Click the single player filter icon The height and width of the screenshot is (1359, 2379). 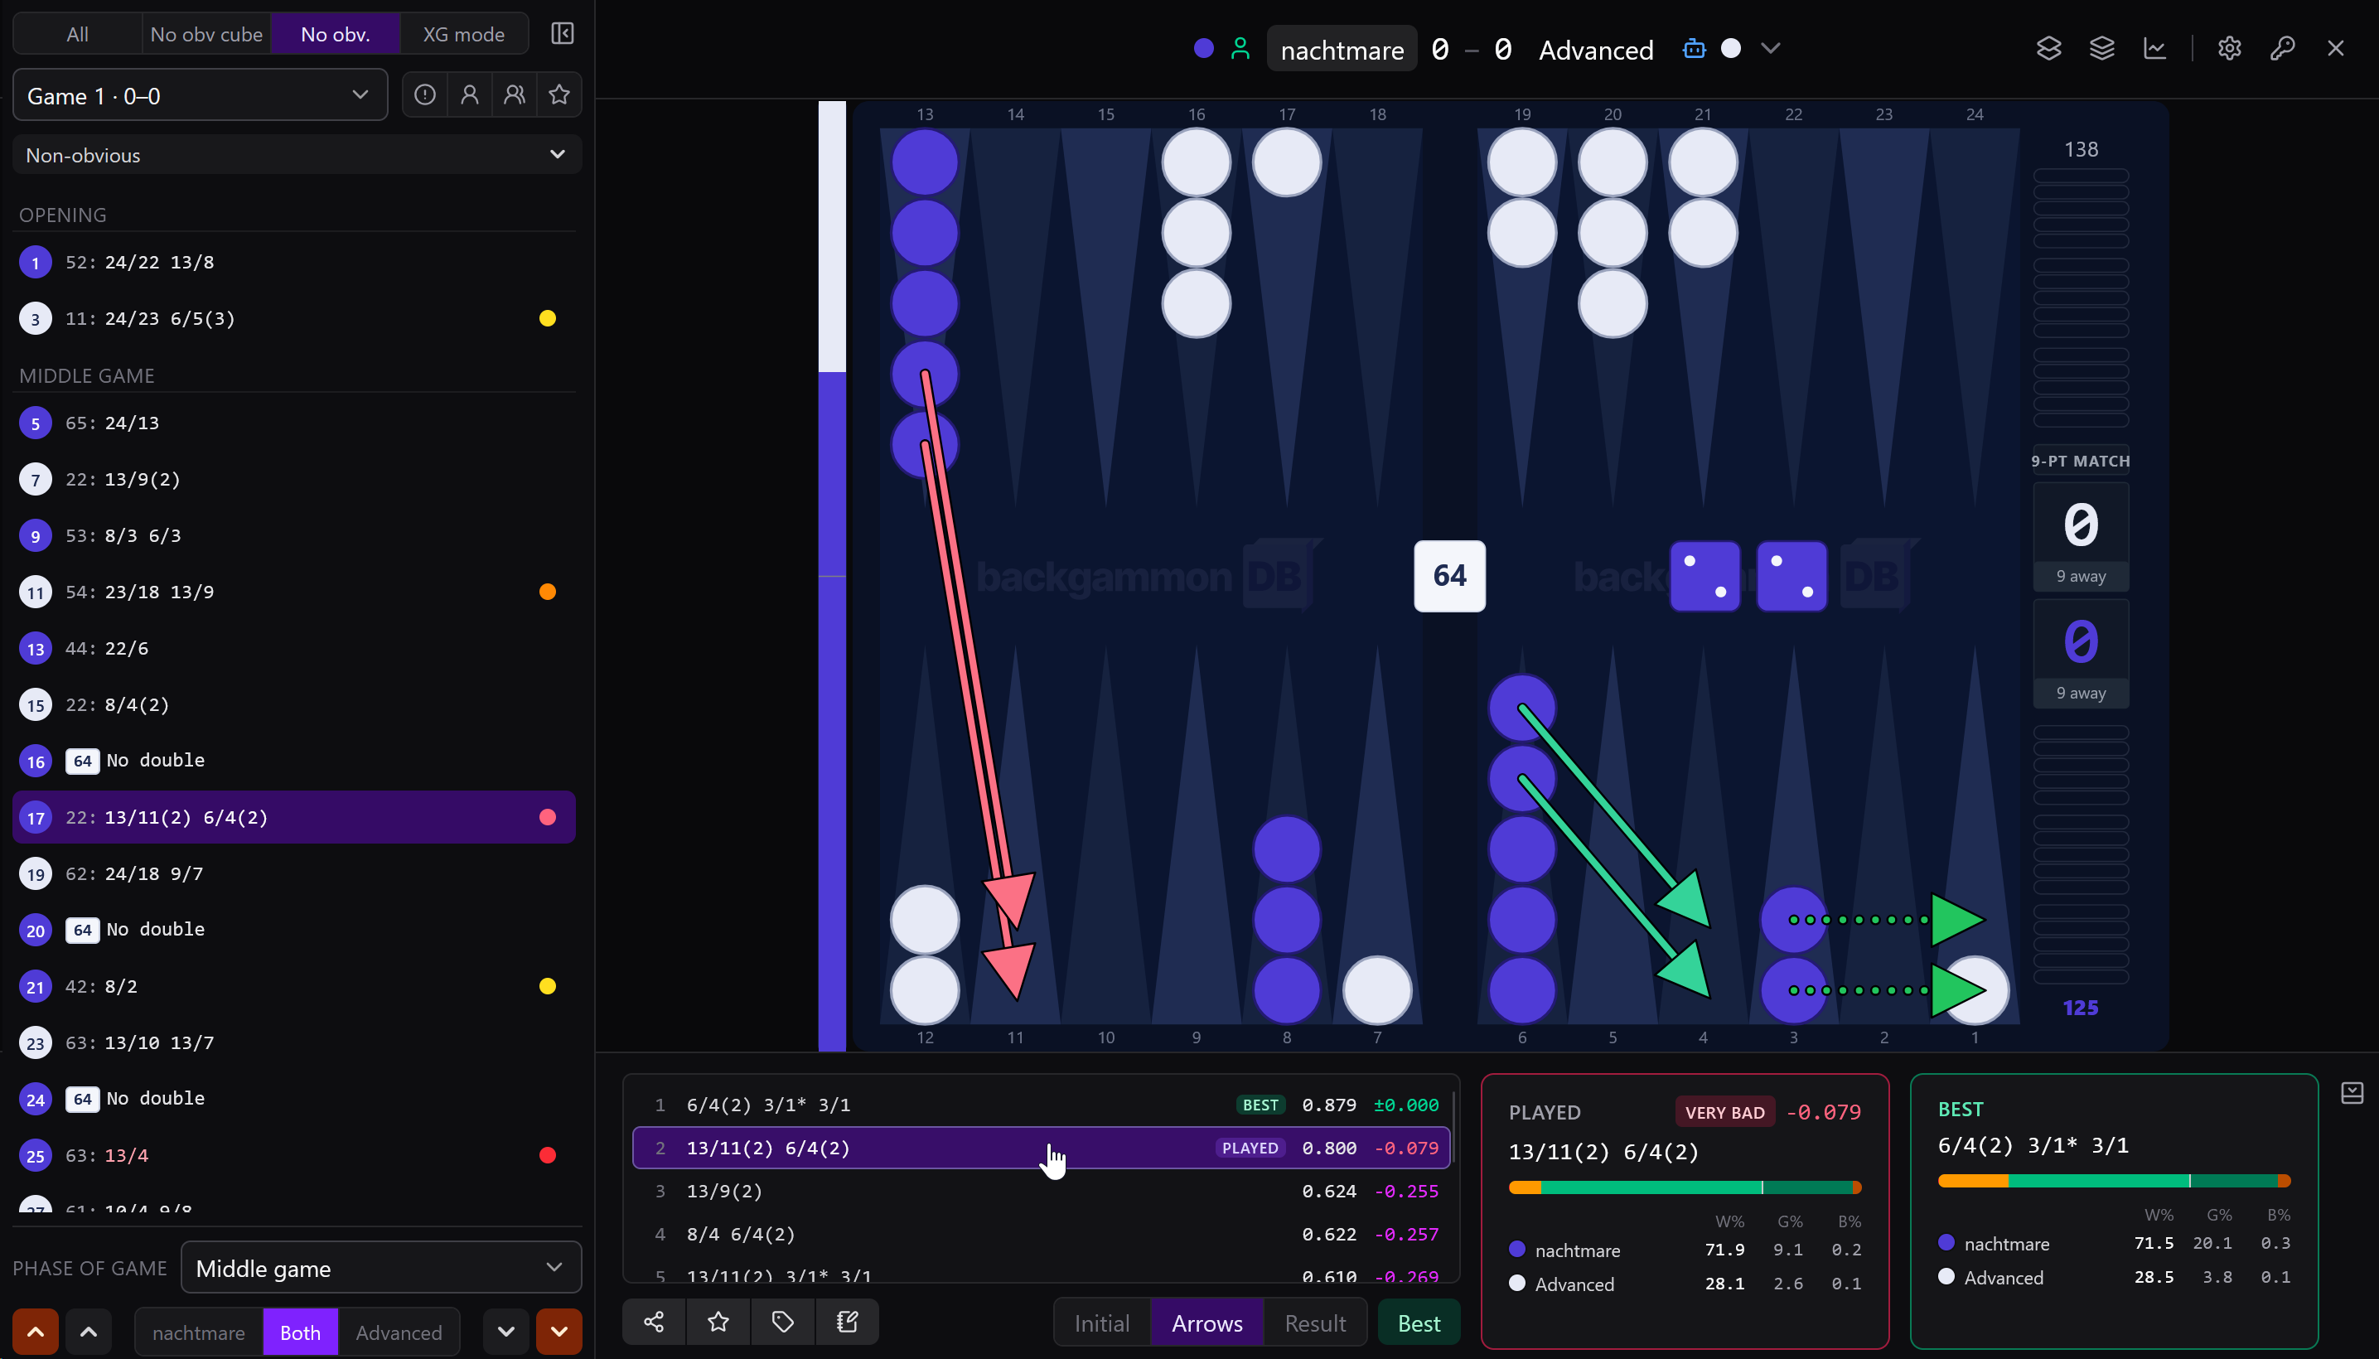(470, 94)
